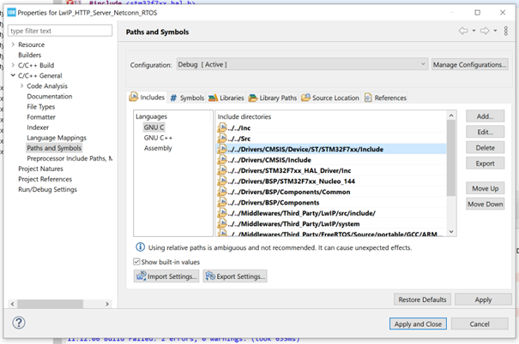Switch to the References tab
This screenshot has height=344, width=519.
point(385,98)
